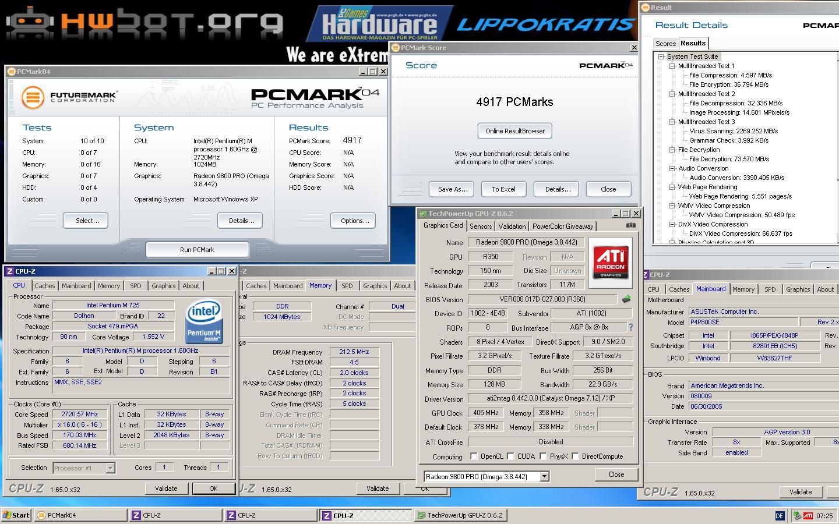Switch to the TechPowerUp GPU-Z taskbar button
The height and width of the screenshot is (524, 839).
tap(460, 515)
